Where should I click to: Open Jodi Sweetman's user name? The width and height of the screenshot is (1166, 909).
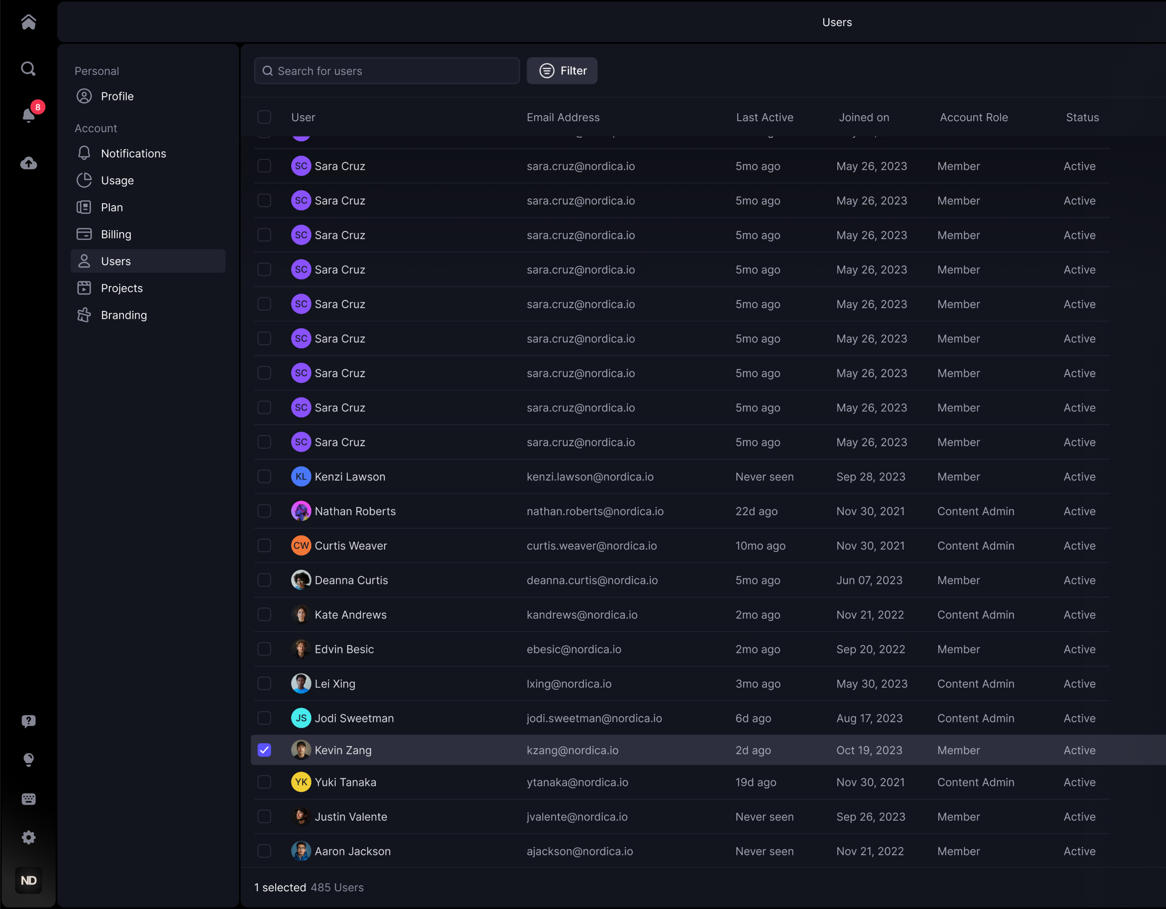tap(354, 718)
